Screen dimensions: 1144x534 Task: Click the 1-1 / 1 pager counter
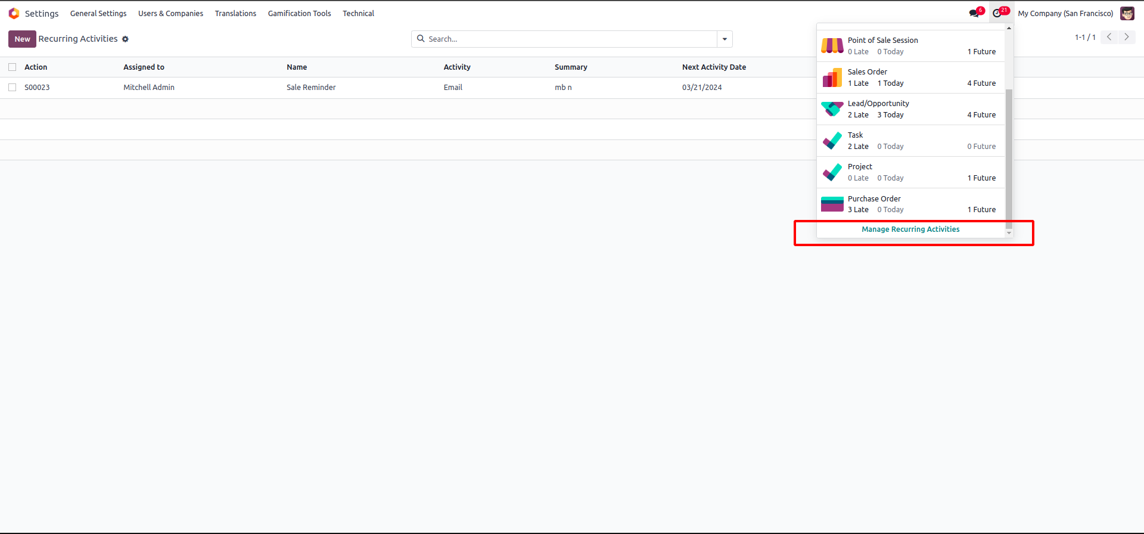[1085, 37]
